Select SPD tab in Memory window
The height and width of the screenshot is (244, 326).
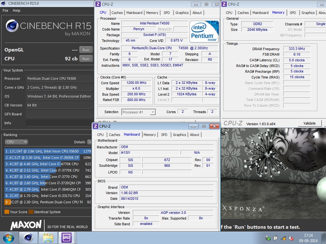(293, 13)
